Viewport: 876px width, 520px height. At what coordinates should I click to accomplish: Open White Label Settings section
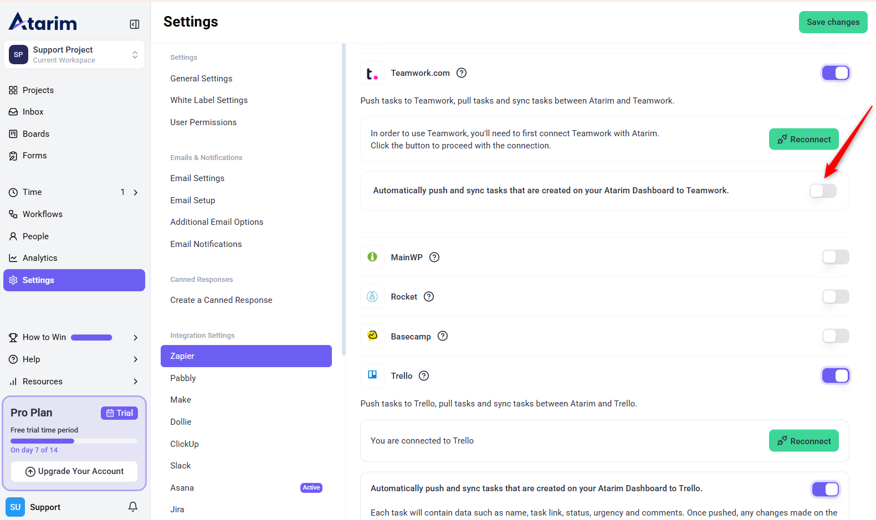pos(209,100)
